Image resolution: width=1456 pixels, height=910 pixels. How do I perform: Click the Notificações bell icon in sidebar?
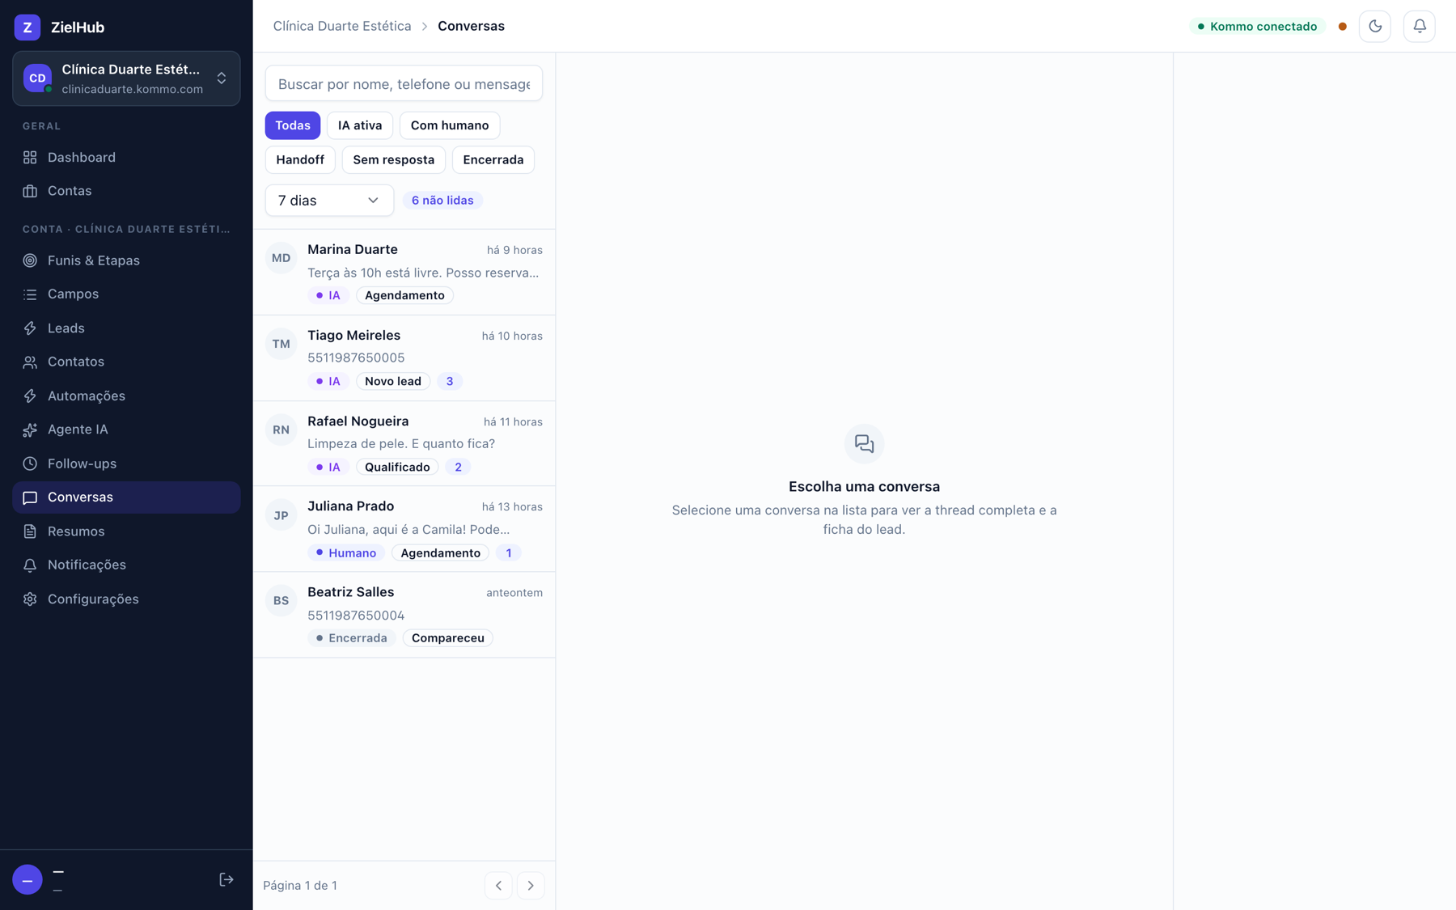[30, 565]
